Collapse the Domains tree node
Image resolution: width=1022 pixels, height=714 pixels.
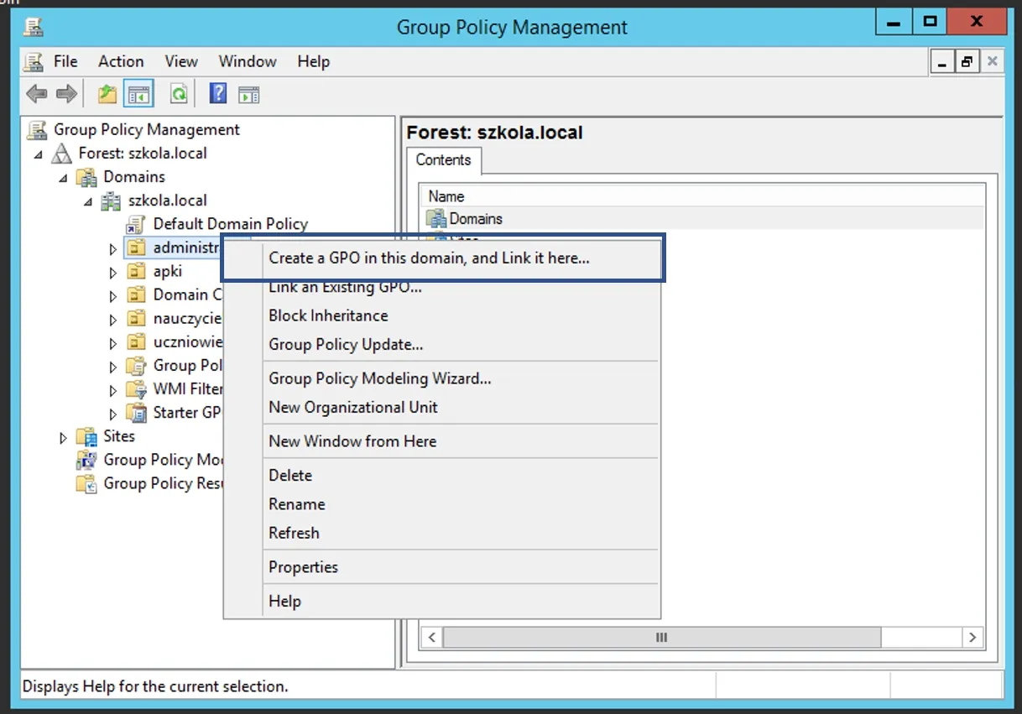pos(63,178)
